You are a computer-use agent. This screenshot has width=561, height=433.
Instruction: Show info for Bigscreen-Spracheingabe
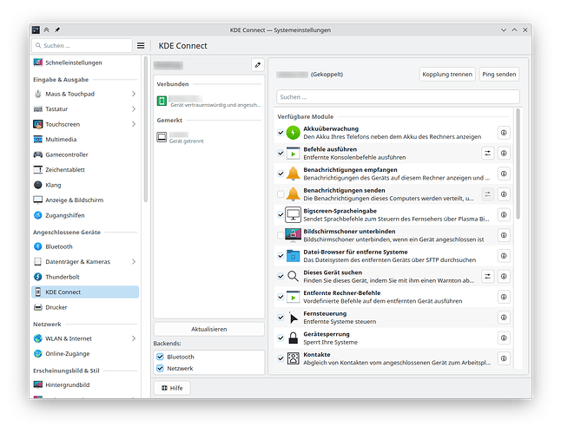click(x=504, y=215)
